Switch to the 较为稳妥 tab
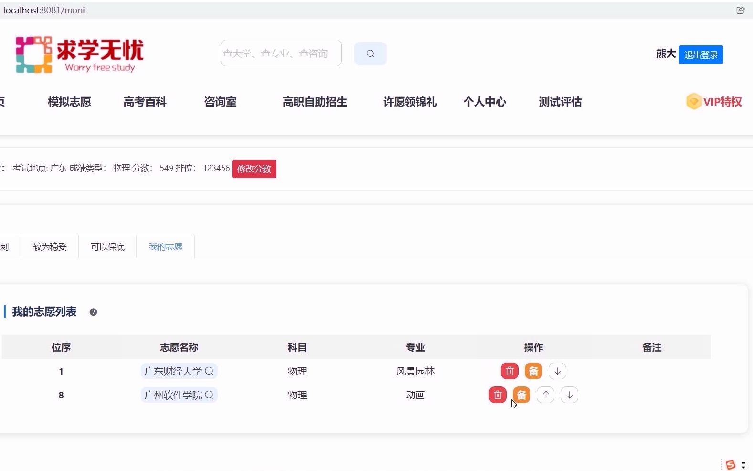Screen dimensions: 753x471 pos(50,246)
